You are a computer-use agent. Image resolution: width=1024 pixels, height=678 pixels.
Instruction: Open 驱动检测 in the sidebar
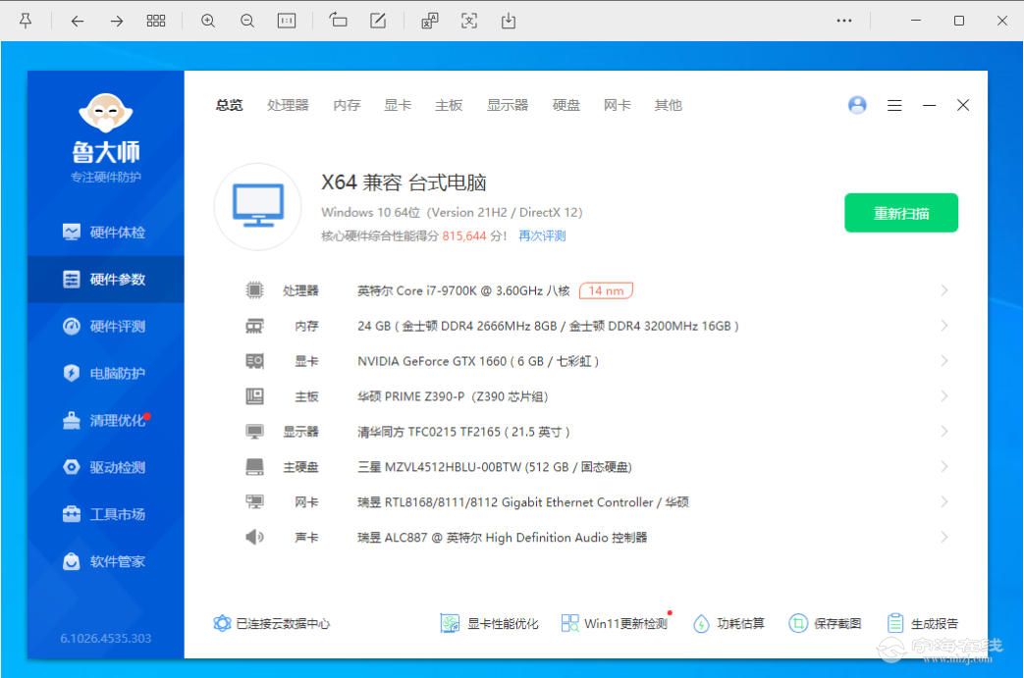(x=105, y=468)
